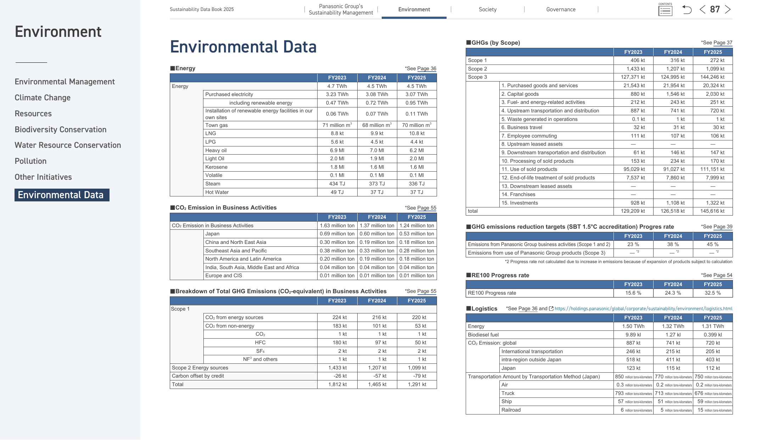Open the holdings.panasonic logistics URL
Image resolution: width=762 pixels, height=440 pixels.
coord(643,309)
